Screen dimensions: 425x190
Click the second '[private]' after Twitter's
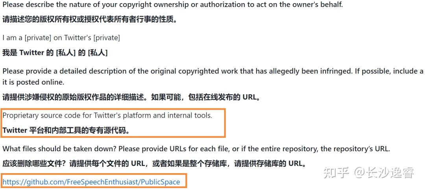(107, 38)
